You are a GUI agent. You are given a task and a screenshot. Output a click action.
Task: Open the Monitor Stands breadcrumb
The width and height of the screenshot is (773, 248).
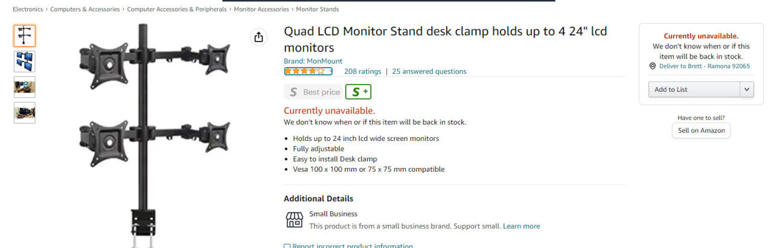pos(318,9)
